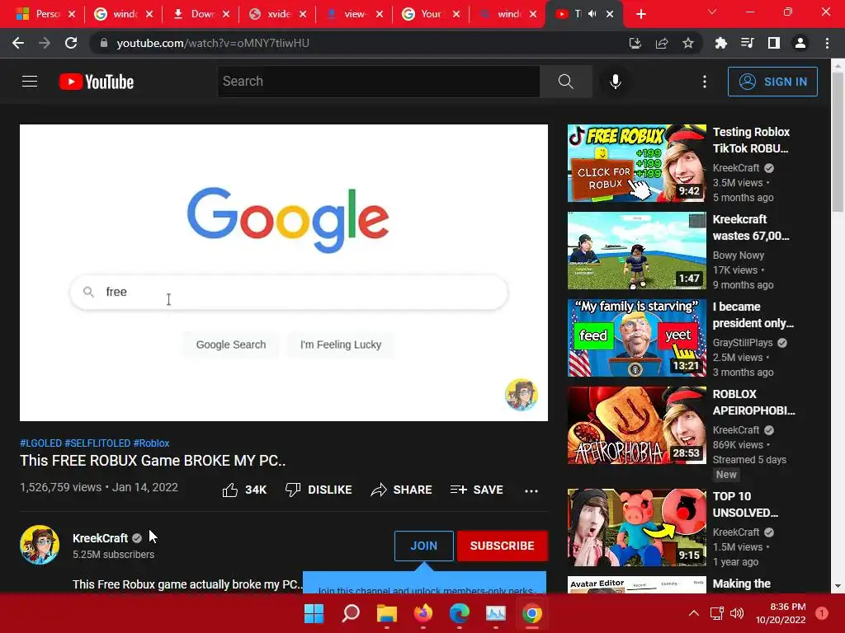The width and height of the screenshot is (845, 633).
Task: Click share page icon in address bar
Action: coord(662,43)
